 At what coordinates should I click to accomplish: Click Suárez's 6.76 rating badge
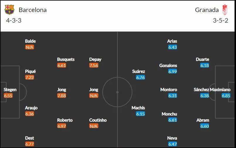[140, 78]
